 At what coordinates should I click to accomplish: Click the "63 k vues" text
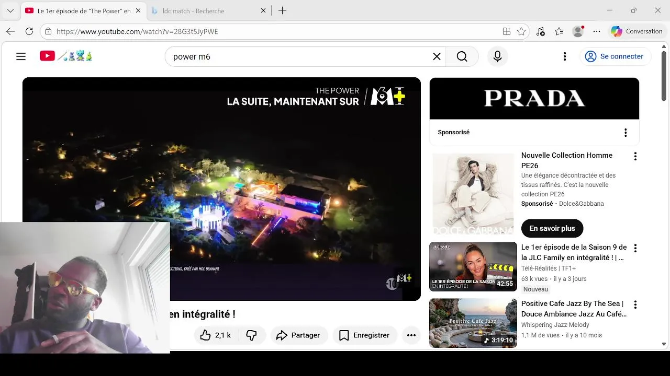[534, 279]
